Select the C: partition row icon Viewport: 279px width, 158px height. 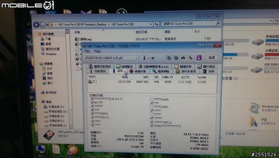90,82
